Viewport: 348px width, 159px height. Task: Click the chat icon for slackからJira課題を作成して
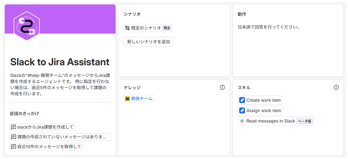[13, 127]
